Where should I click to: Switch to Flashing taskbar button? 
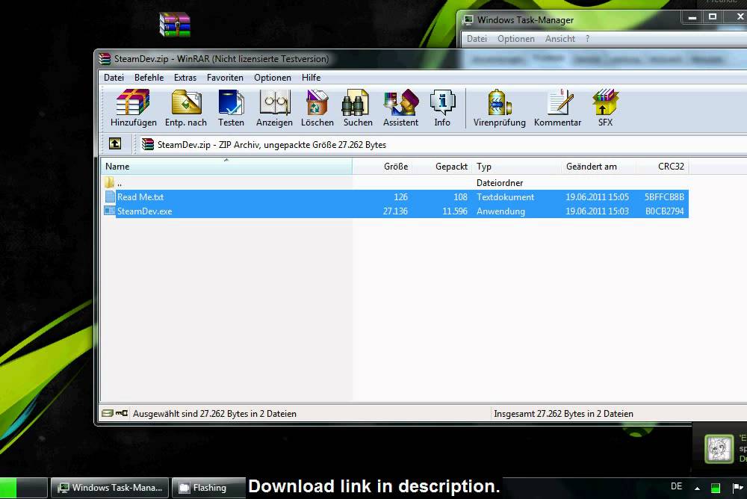pos(208,488)
